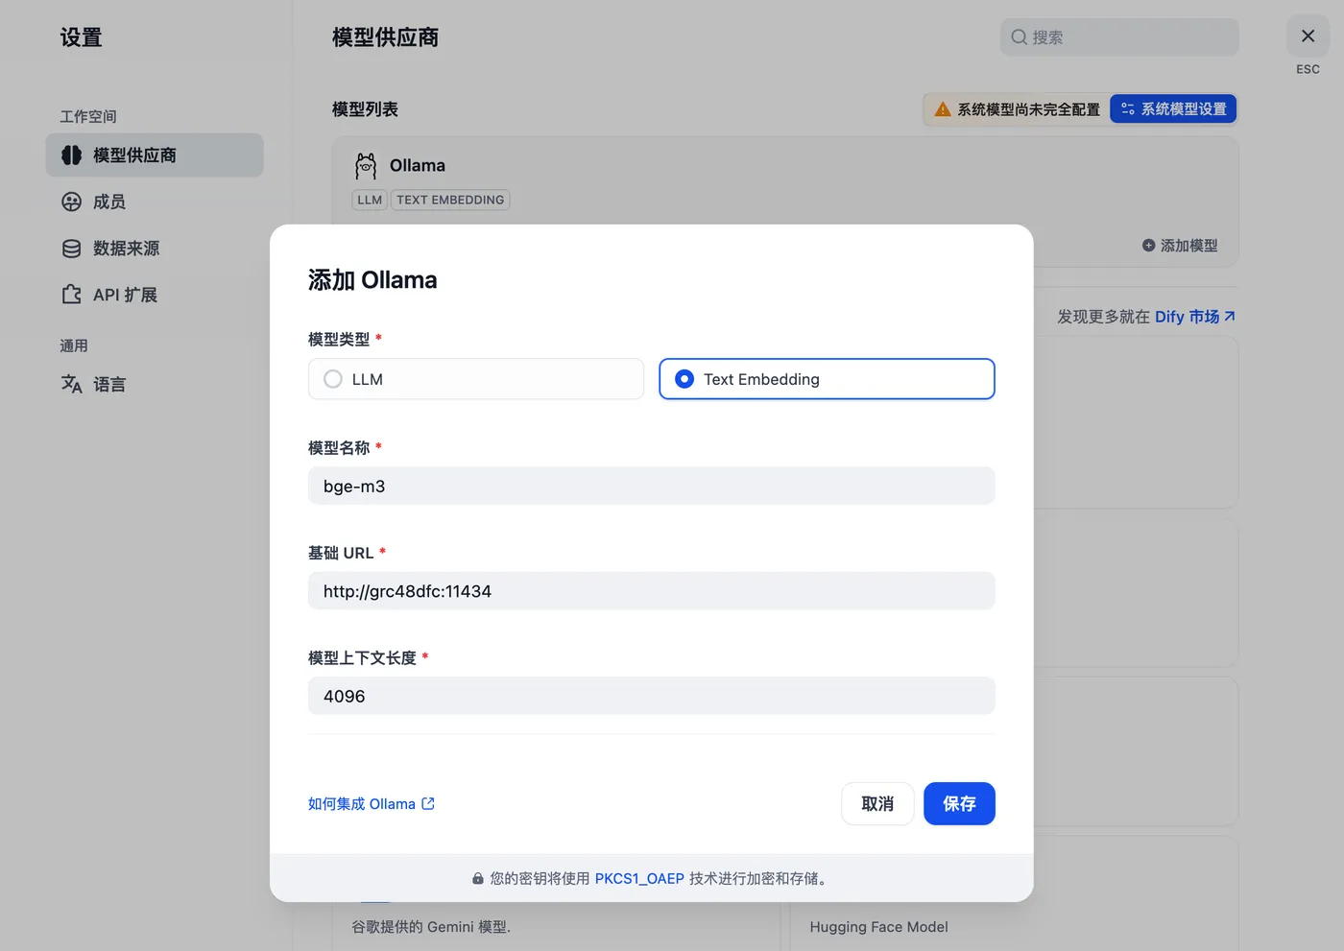
Task: Select the Text Embedding radio option
Action: [827, 379]
